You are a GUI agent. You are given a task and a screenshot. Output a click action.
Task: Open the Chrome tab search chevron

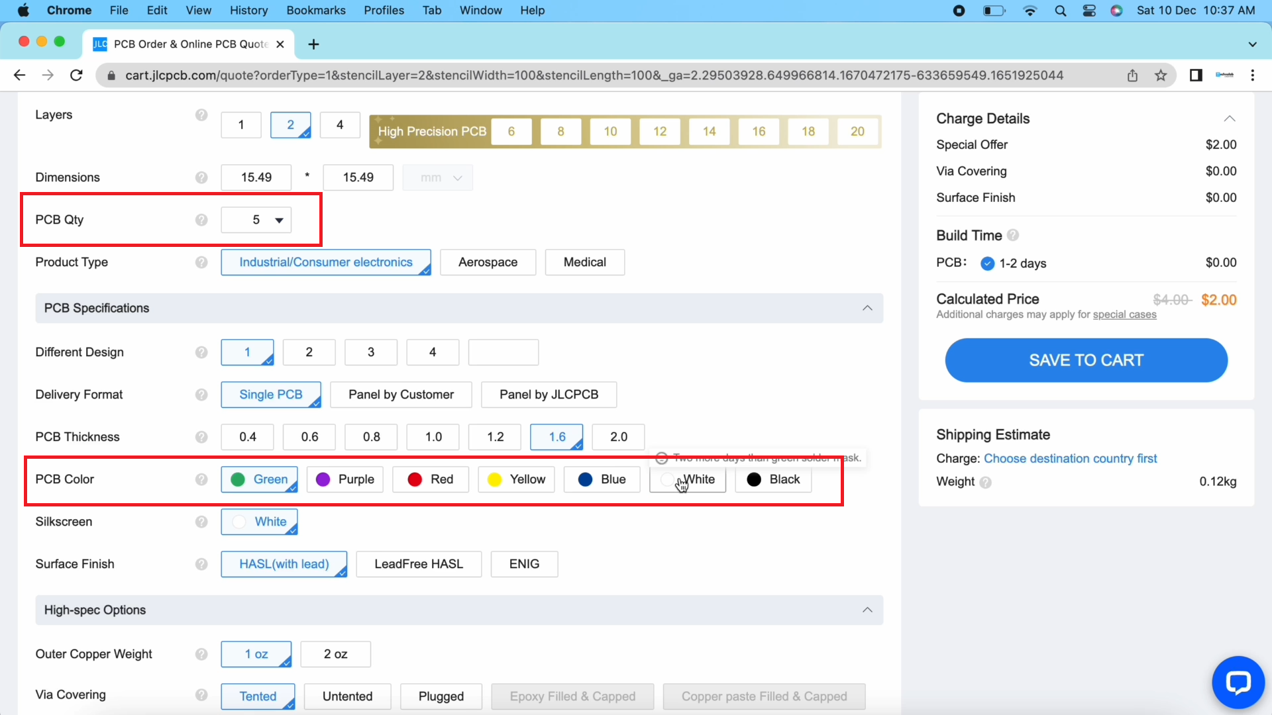pos(1252,44)
